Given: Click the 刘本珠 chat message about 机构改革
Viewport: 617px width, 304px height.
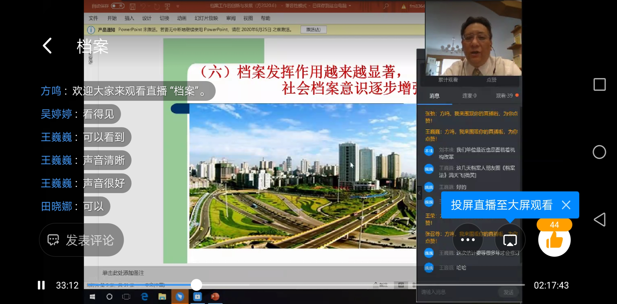Looking at the screenshot, I should pos(477,153).
